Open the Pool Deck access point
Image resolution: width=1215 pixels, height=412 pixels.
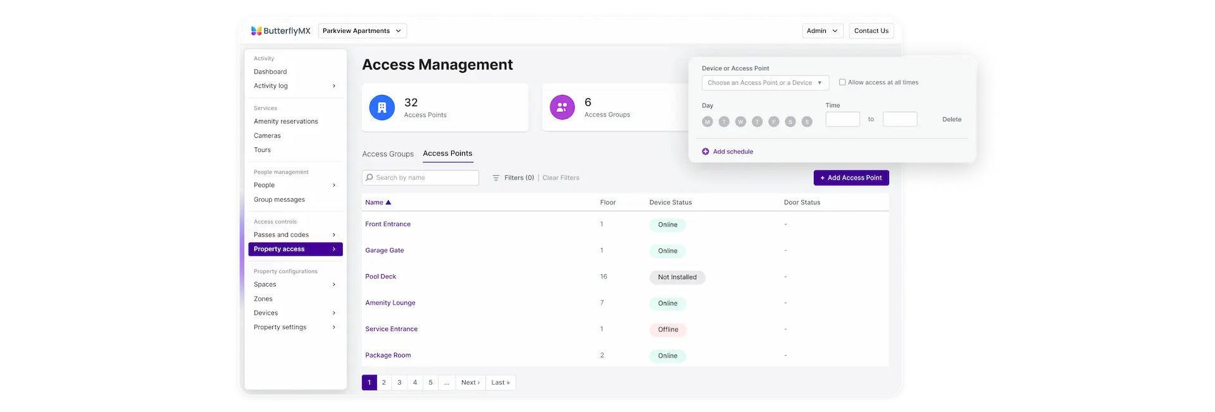[380, 277]
